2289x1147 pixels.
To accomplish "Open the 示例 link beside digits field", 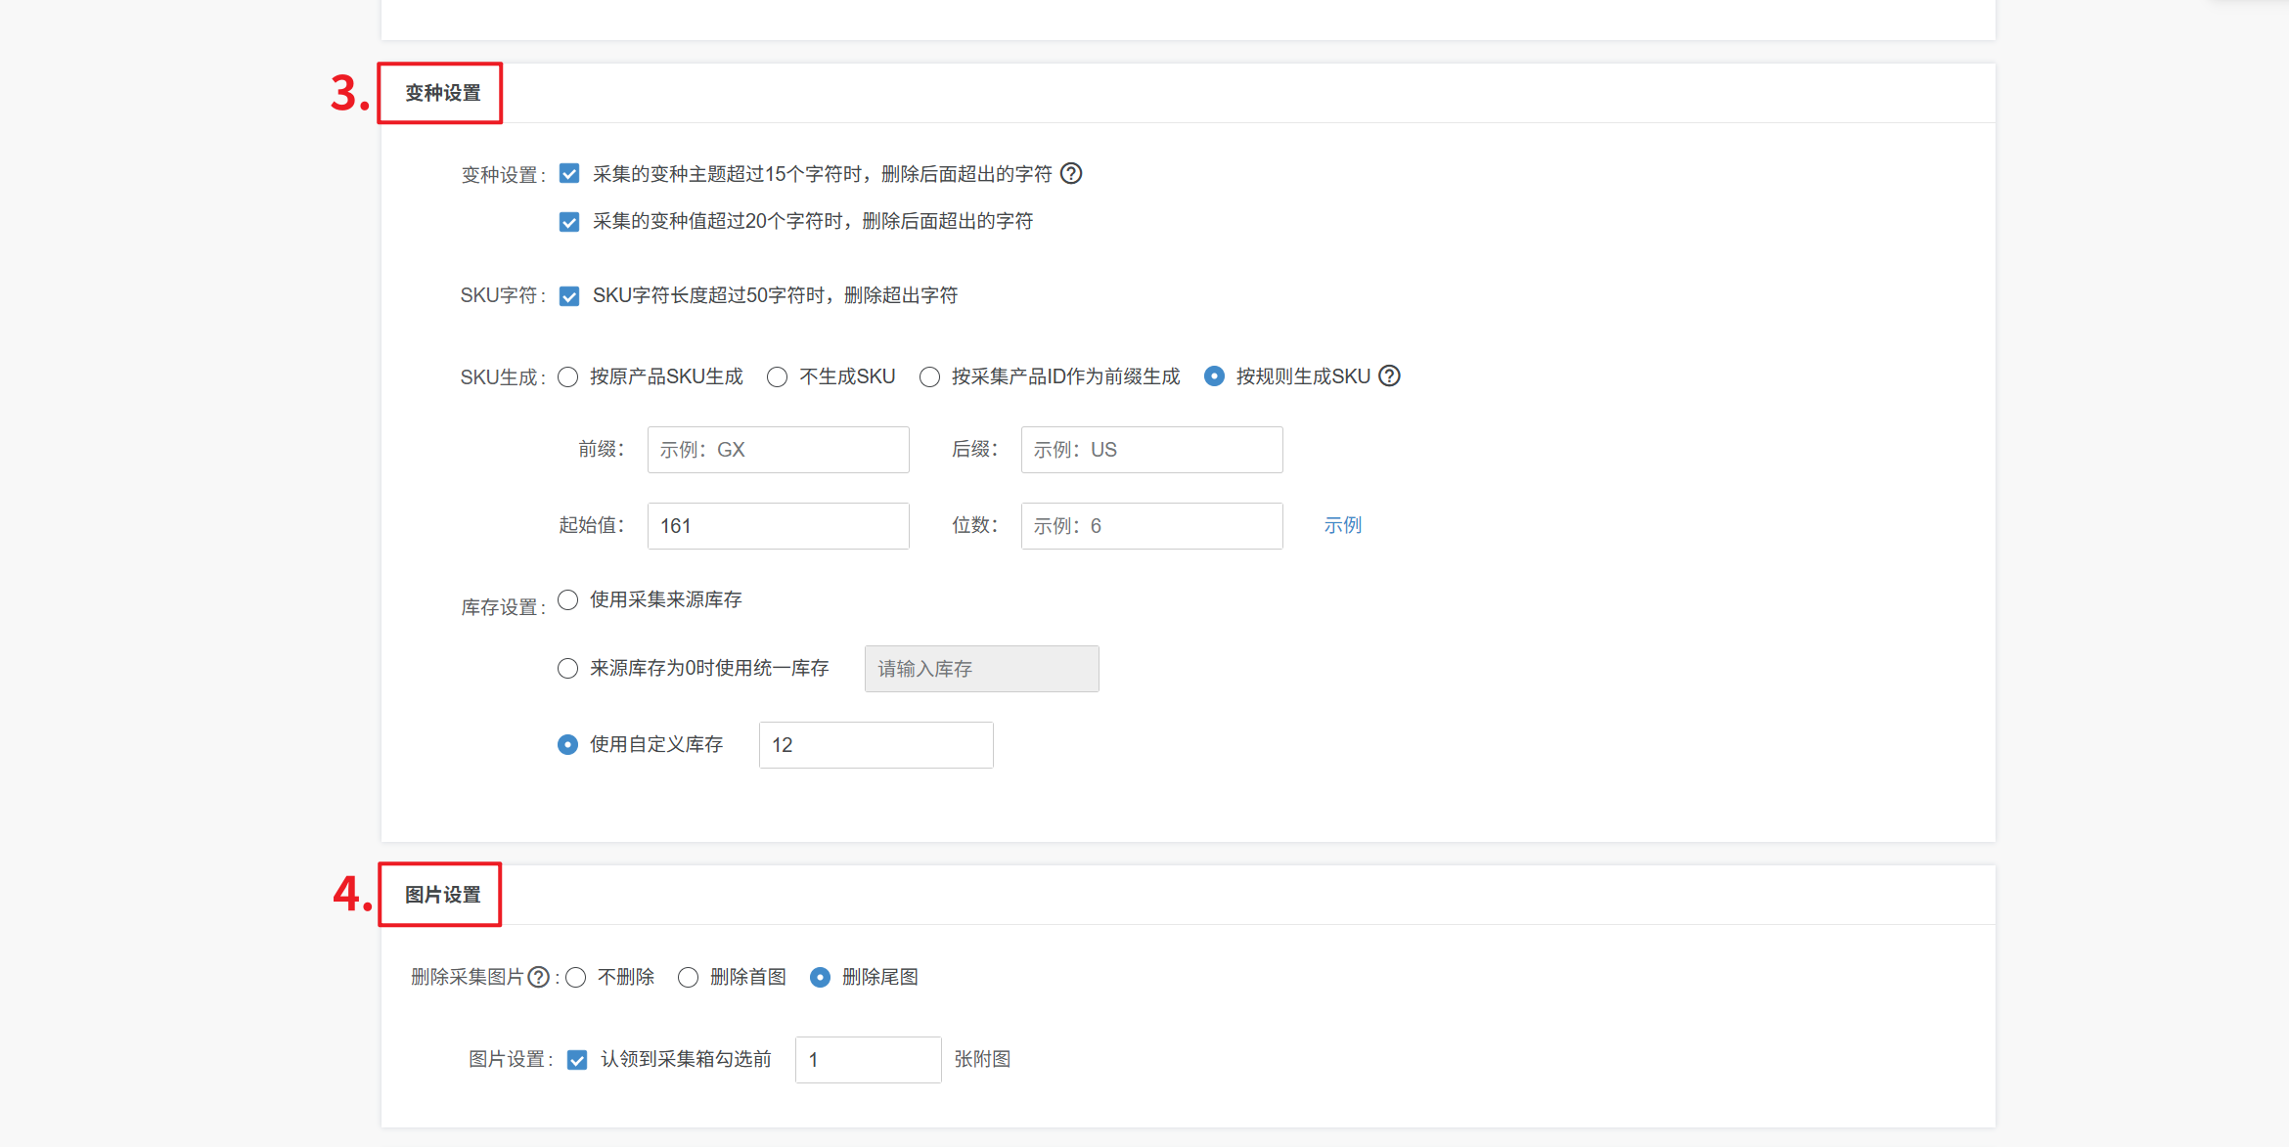I will pyautogui.click(x=1342, y=526).
